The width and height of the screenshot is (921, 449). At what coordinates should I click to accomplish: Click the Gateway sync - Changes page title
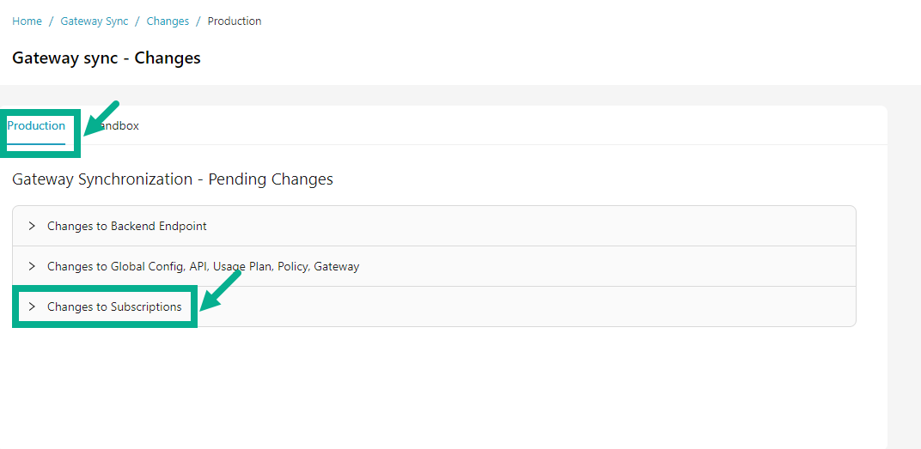(x=107, y=58)
